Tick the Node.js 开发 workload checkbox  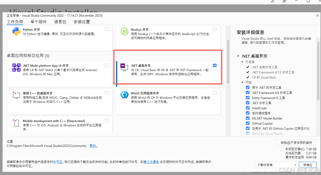[x=215, y=29]
